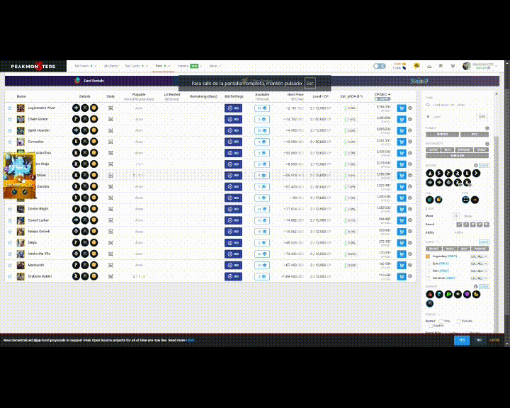Open Ability filter dropdown
This screenshot has height=408, width=510.
point(472,232)
